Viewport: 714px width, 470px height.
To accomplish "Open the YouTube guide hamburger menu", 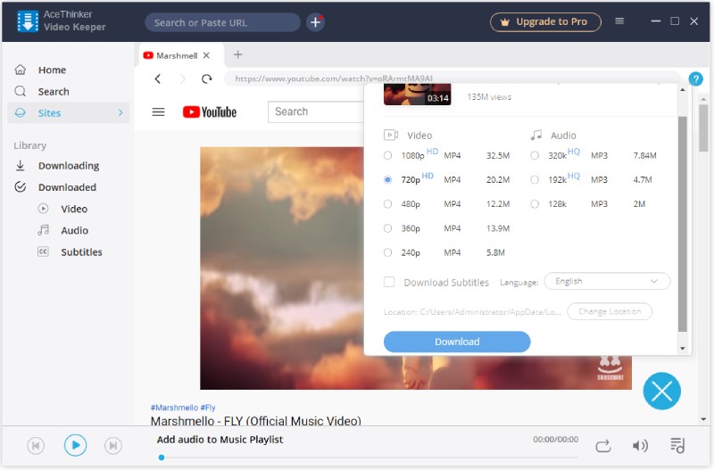I will tap(158, 112).
